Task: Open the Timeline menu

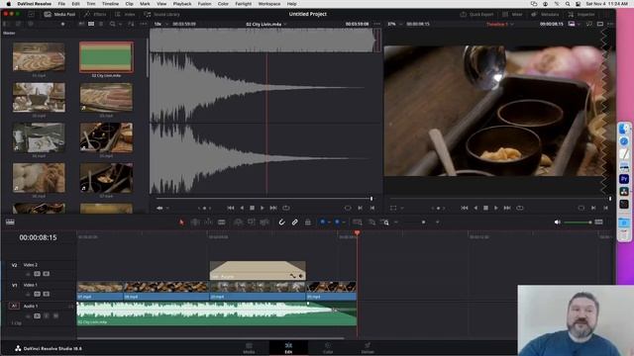Action: coord(110,4)
